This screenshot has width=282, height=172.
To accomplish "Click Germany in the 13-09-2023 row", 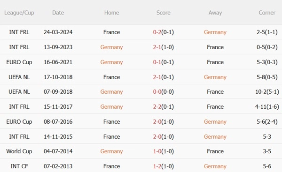I will [111, 47].
